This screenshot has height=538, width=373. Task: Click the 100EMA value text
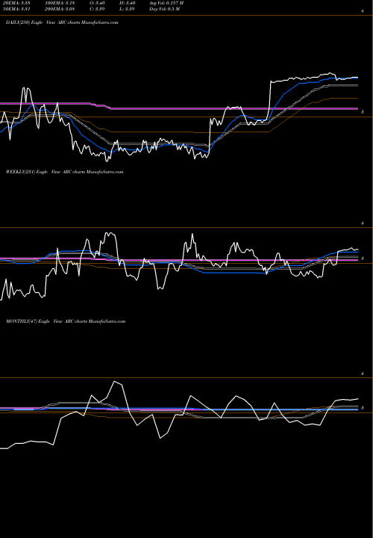60,3
